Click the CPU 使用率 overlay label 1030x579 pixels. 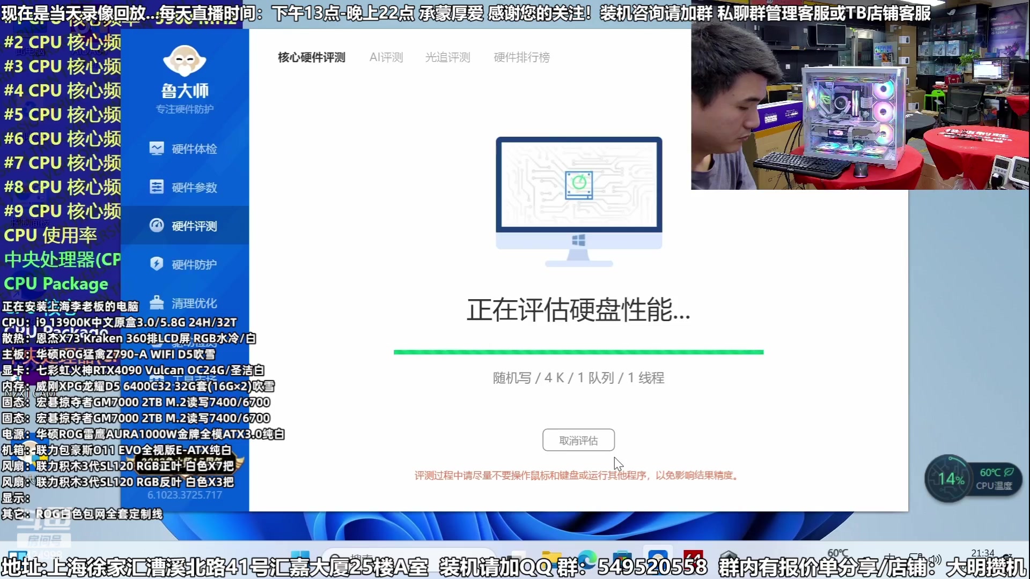[x=50, y=235]
